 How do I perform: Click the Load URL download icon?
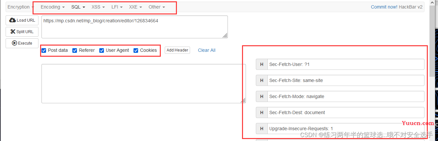12,20
